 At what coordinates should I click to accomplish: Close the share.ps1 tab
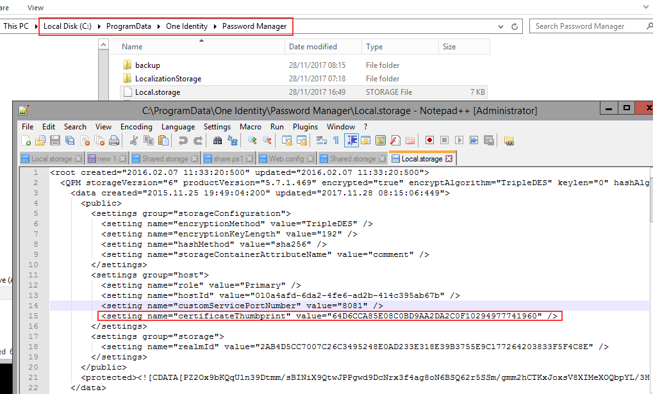249,159
